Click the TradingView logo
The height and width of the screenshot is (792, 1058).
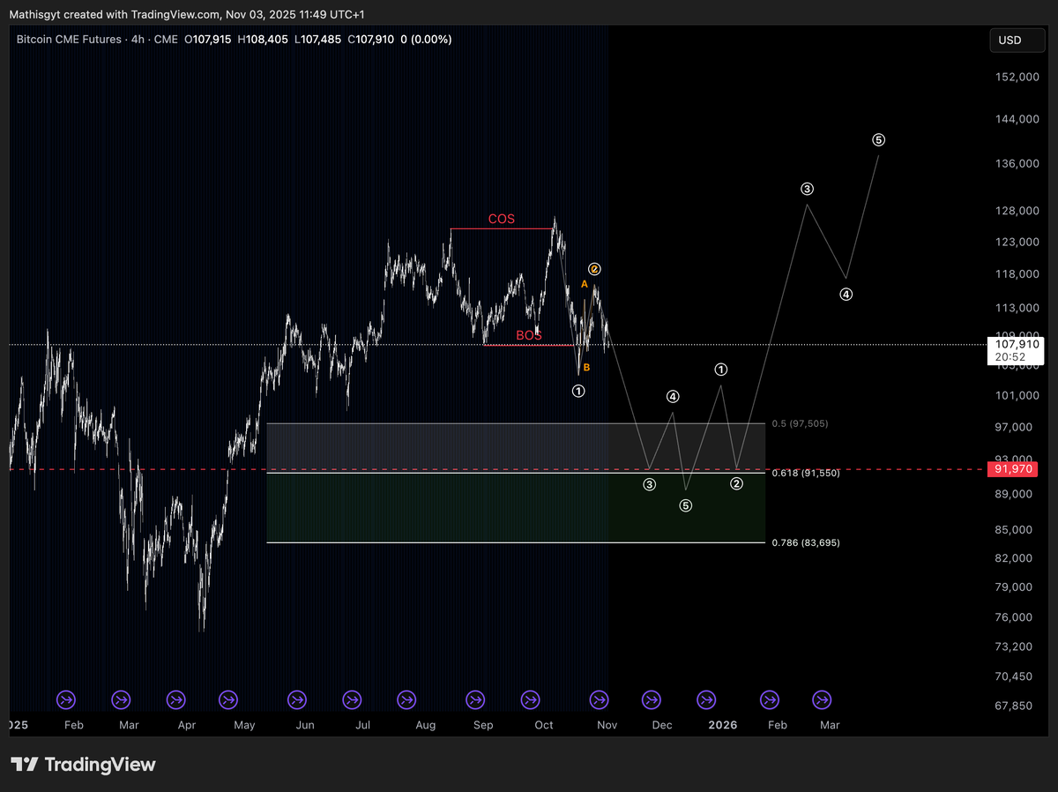(x=83, y=765)
